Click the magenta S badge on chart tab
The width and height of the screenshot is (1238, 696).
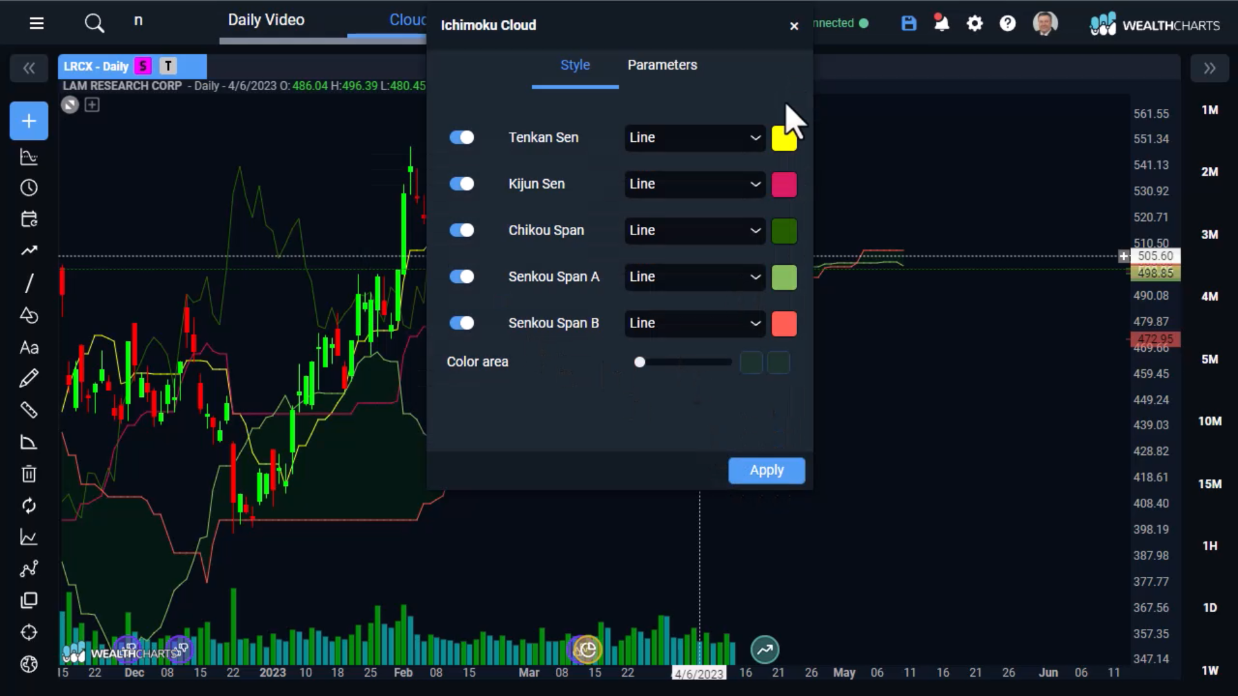pyautogui.click(x=143, y=66)
